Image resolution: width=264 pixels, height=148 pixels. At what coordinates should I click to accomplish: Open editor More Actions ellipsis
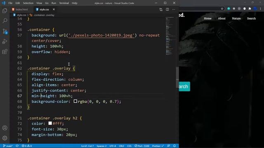coord(174,9)
